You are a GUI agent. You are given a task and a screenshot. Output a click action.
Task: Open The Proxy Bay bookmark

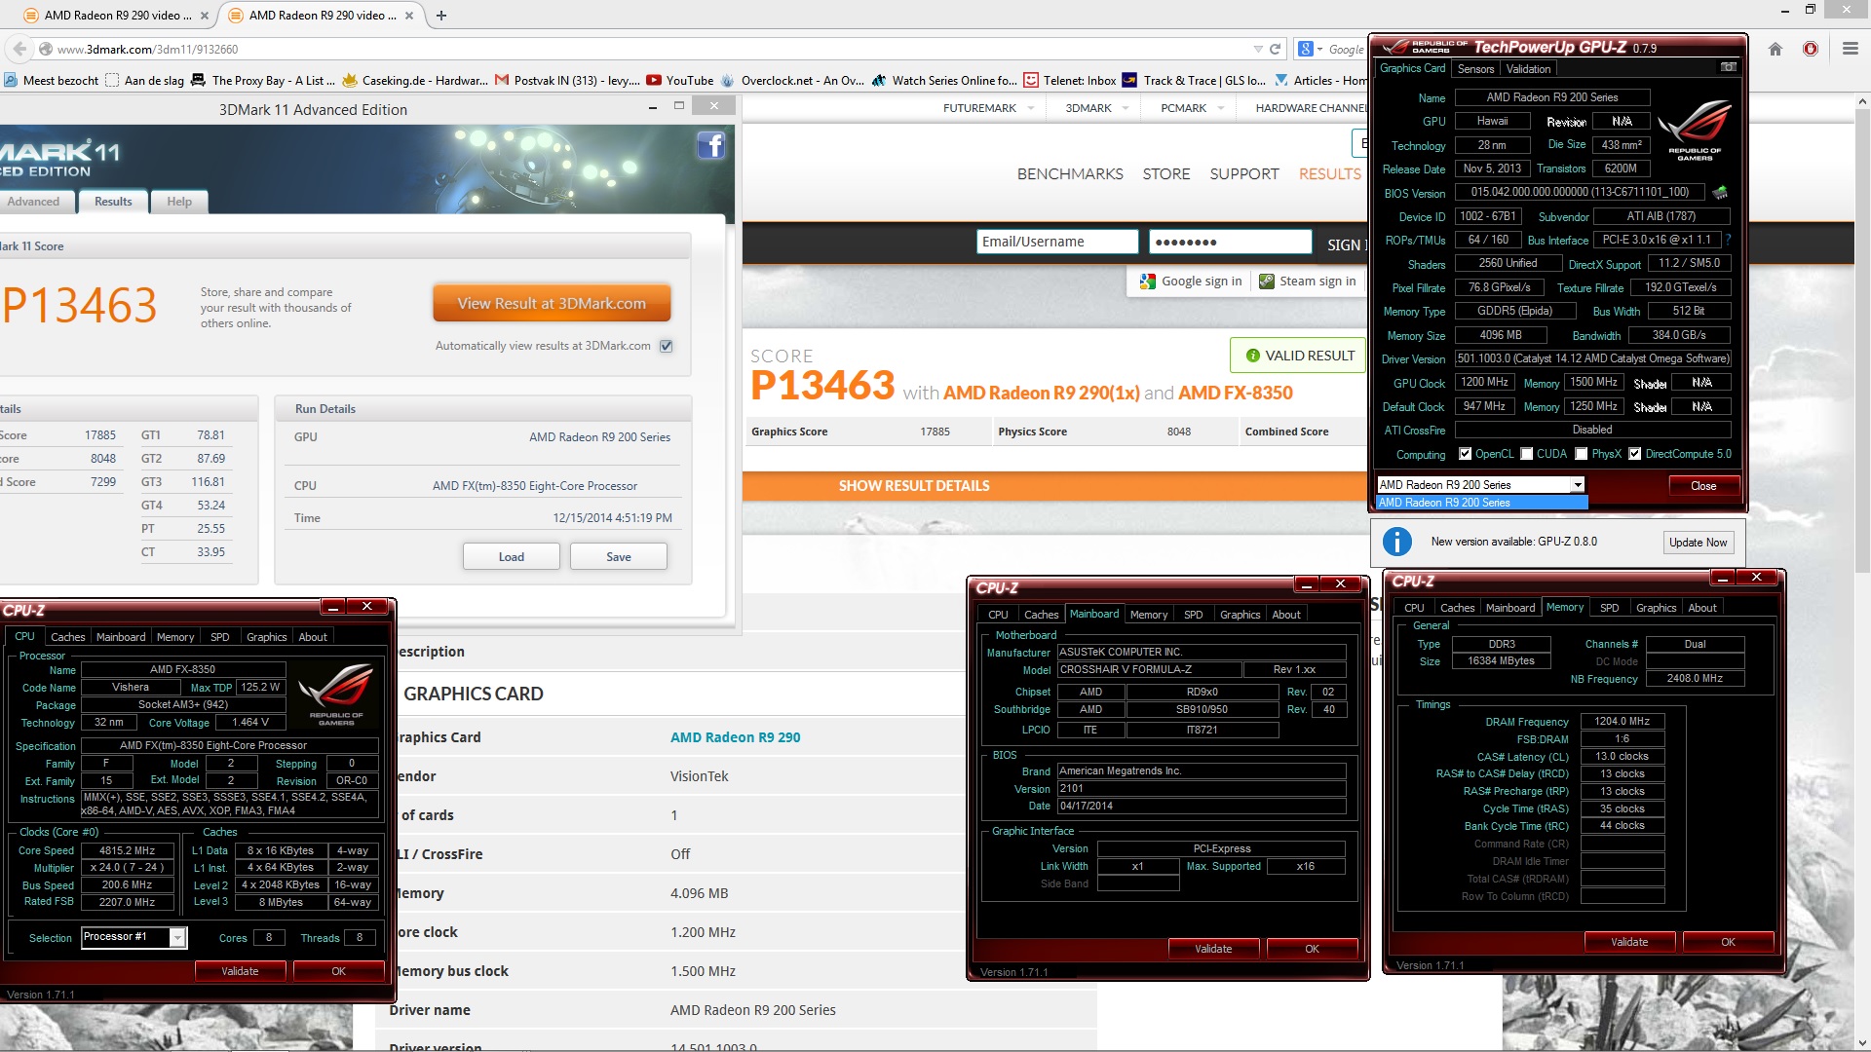(263, 81)
